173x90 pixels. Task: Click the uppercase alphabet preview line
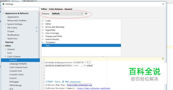pos(69,66)
